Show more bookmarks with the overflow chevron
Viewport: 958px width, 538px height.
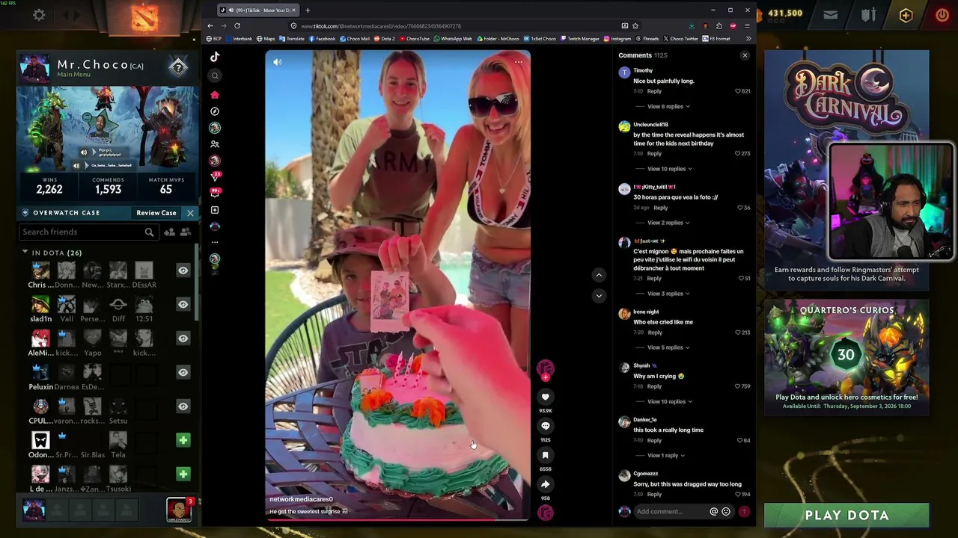(x=748, y=39)
